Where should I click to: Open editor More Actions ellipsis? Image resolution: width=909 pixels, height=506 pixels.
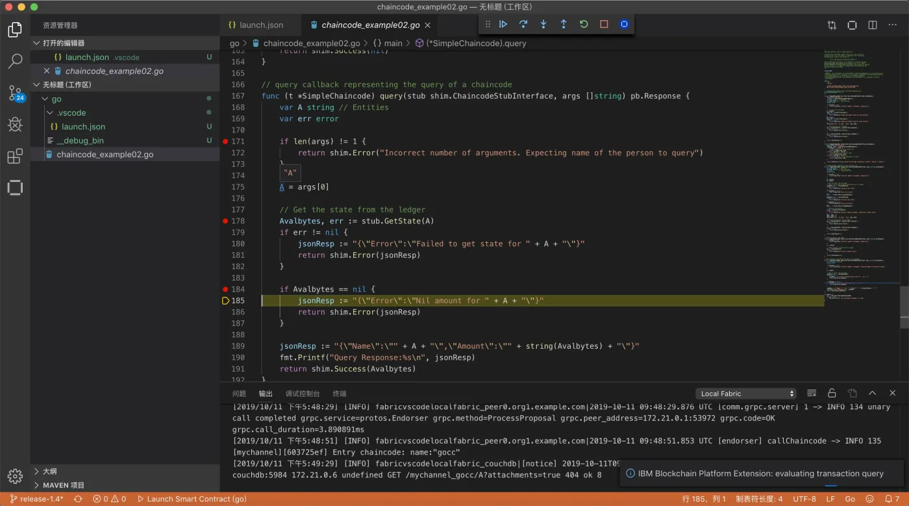893,25
